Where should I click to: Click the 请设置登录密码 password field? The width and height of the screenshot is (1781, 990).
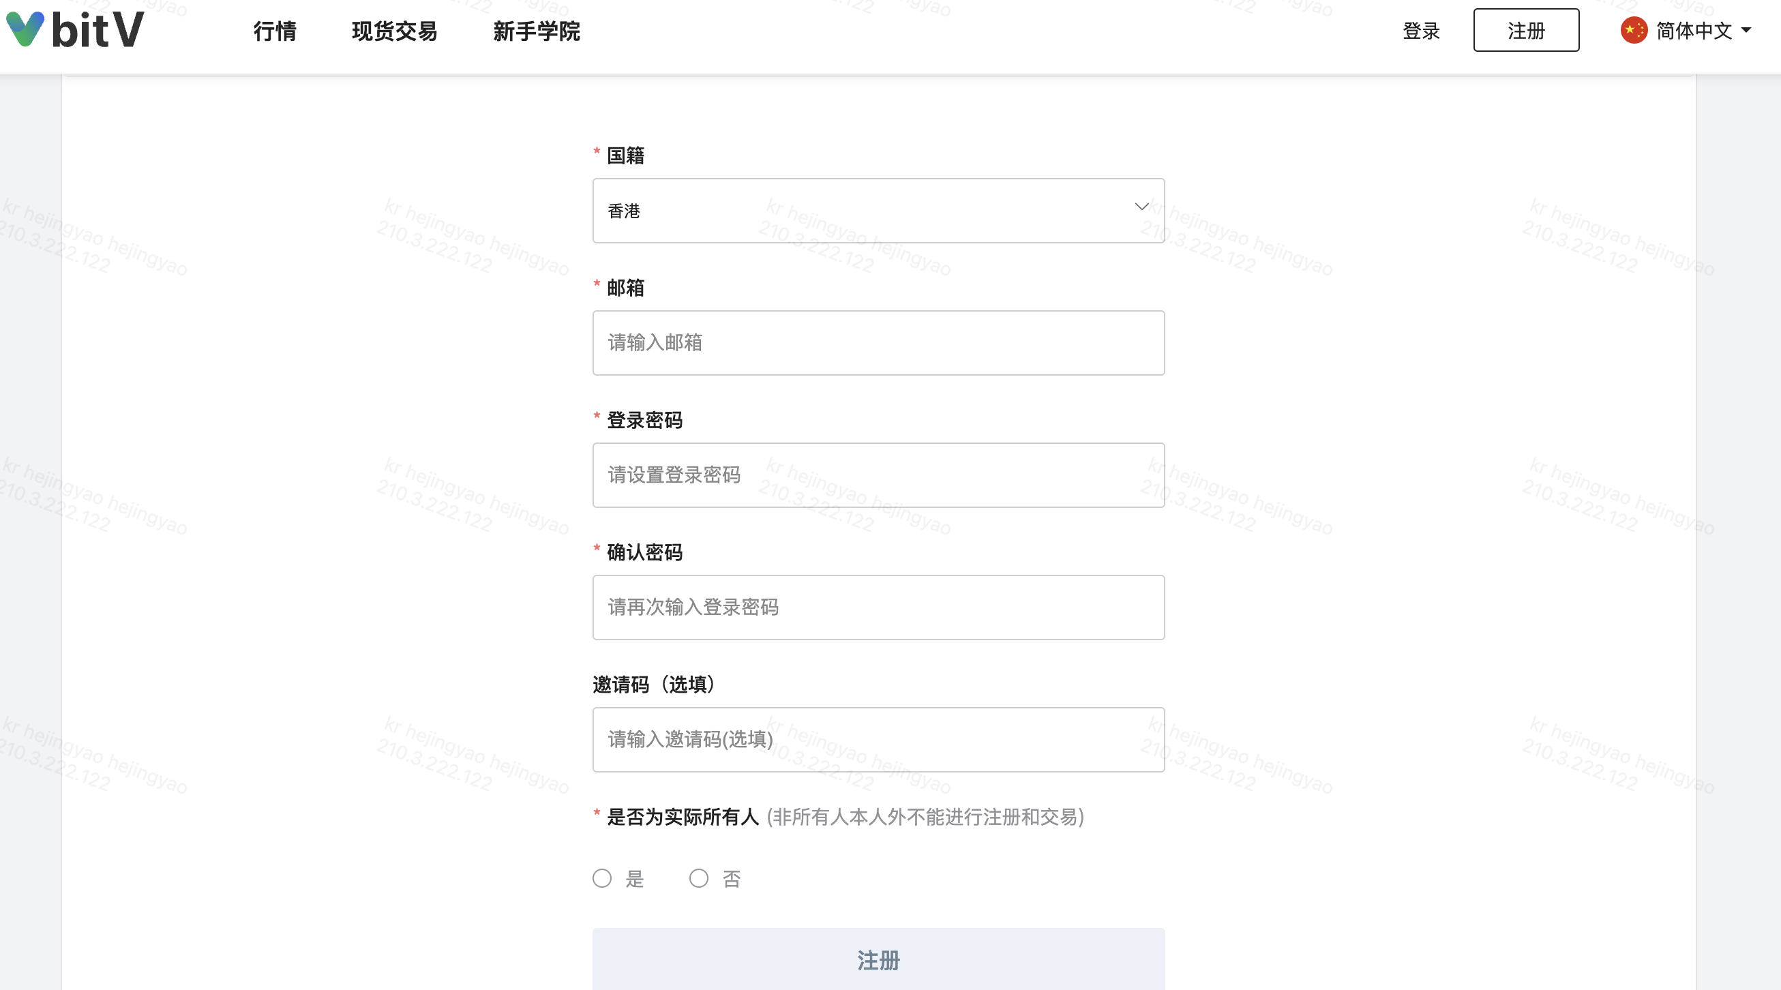[878, 475]
